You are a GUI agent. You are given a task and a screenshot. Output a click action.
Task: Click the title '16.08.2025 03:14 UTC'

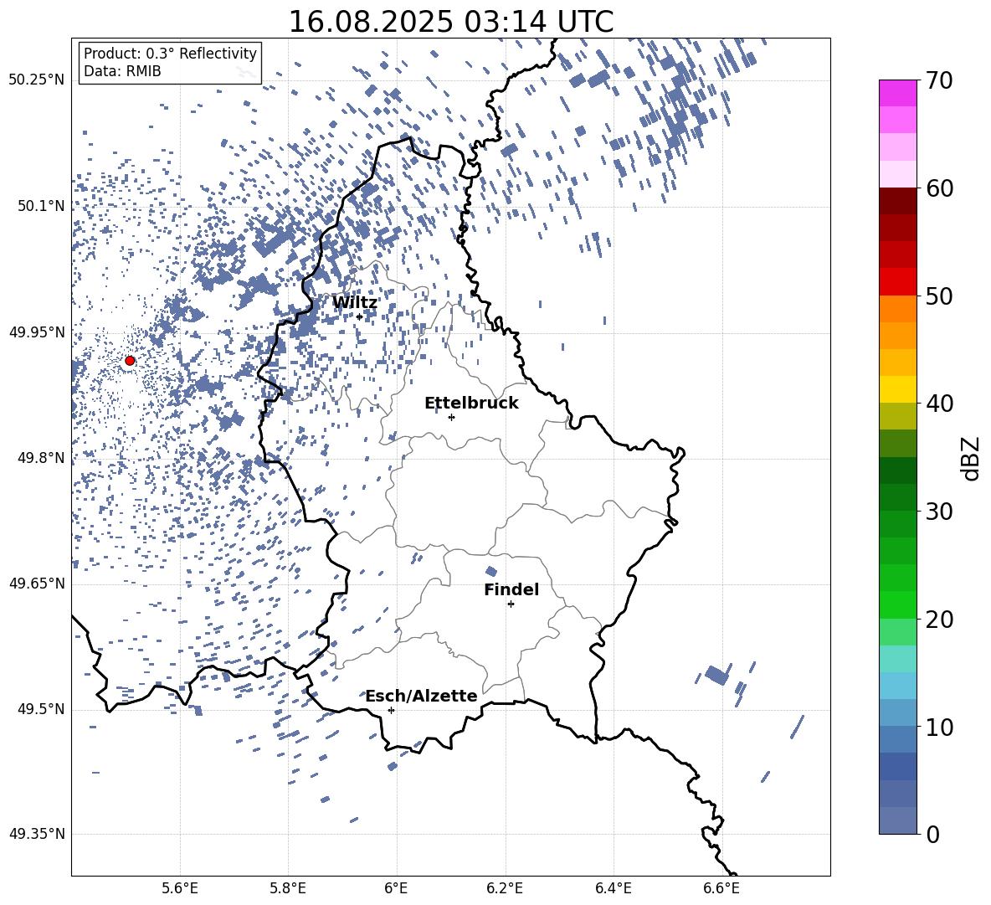(x=450, y=22)
